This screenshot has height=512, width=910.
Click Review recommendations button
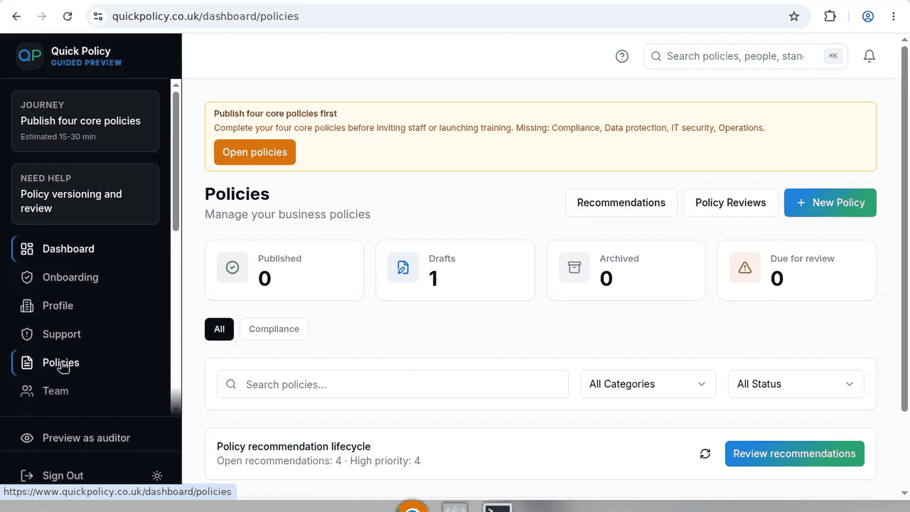[794, 454]
